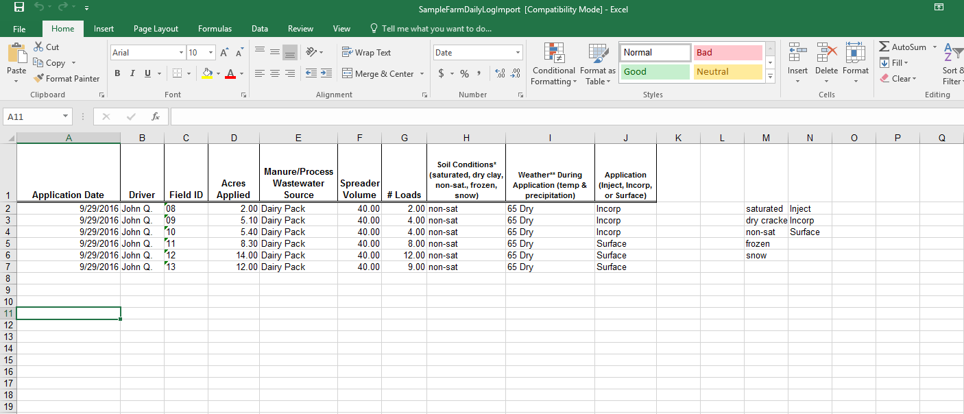Screen dimensions: 964x414
Task: Open Conditional Formatting options
Action: (x=553, y=64)
